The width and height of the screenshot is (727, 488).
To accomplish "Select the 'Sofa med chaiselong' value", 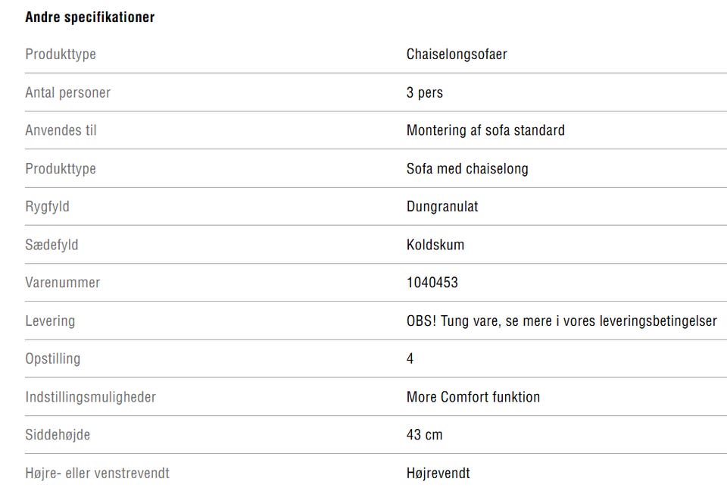I will click(467, 168).
